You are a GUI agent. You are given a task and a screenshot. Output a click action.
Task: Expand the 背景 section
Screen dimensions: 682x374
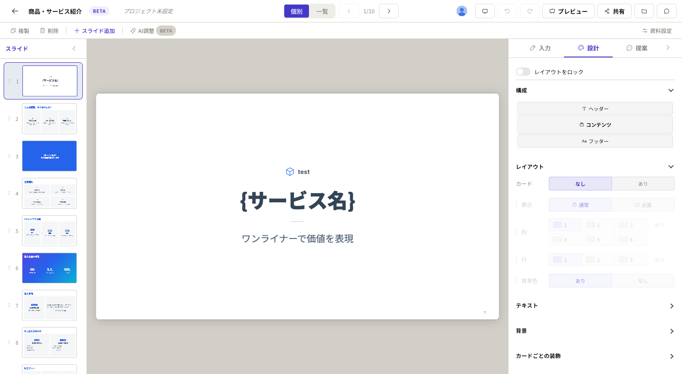671,331
